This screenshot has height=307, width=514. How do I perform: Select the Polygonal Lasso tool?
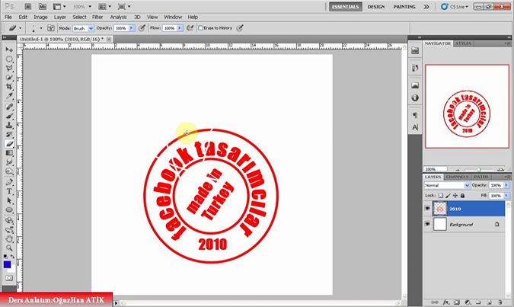click(9, 69)
